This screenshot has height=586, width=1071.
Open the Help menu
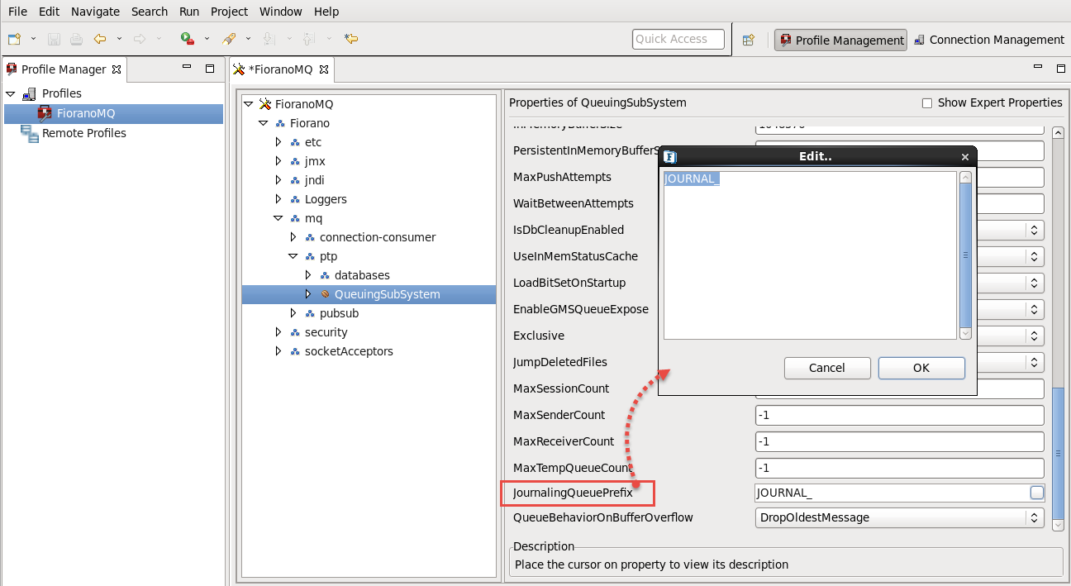[x=326, y=12]
